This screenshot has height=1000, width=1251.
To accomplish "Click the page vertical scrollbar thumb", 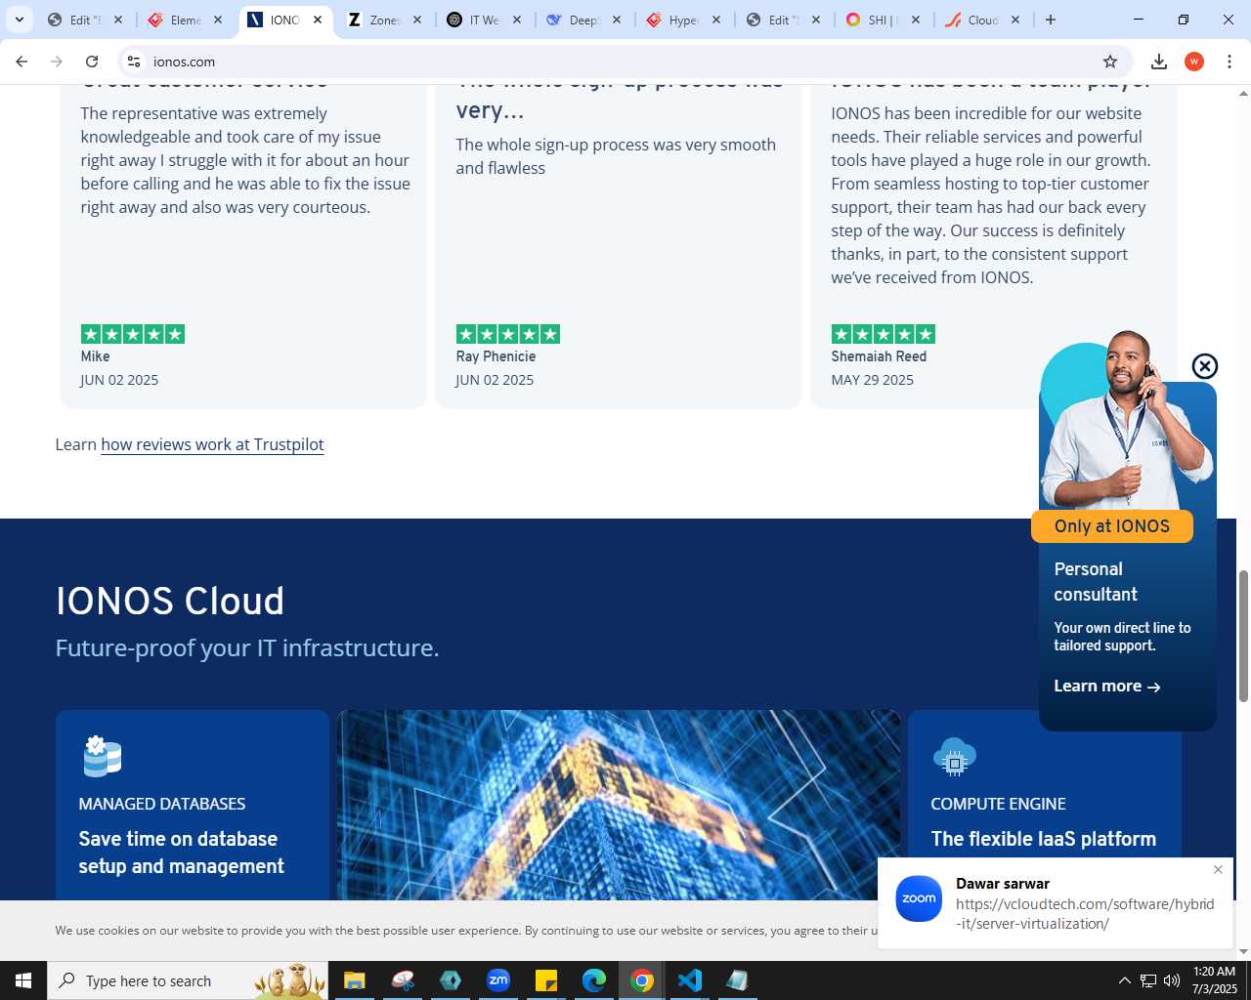I will tap(1243, 636).
